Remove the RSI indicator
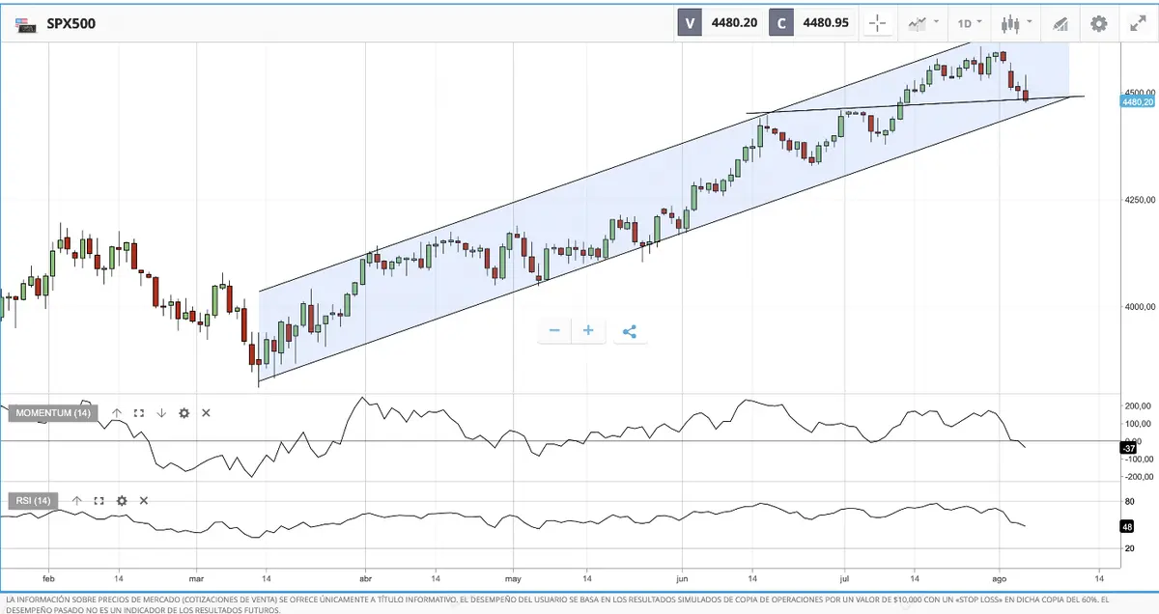Screen dimensions: 1159x614 pos(144,501)
